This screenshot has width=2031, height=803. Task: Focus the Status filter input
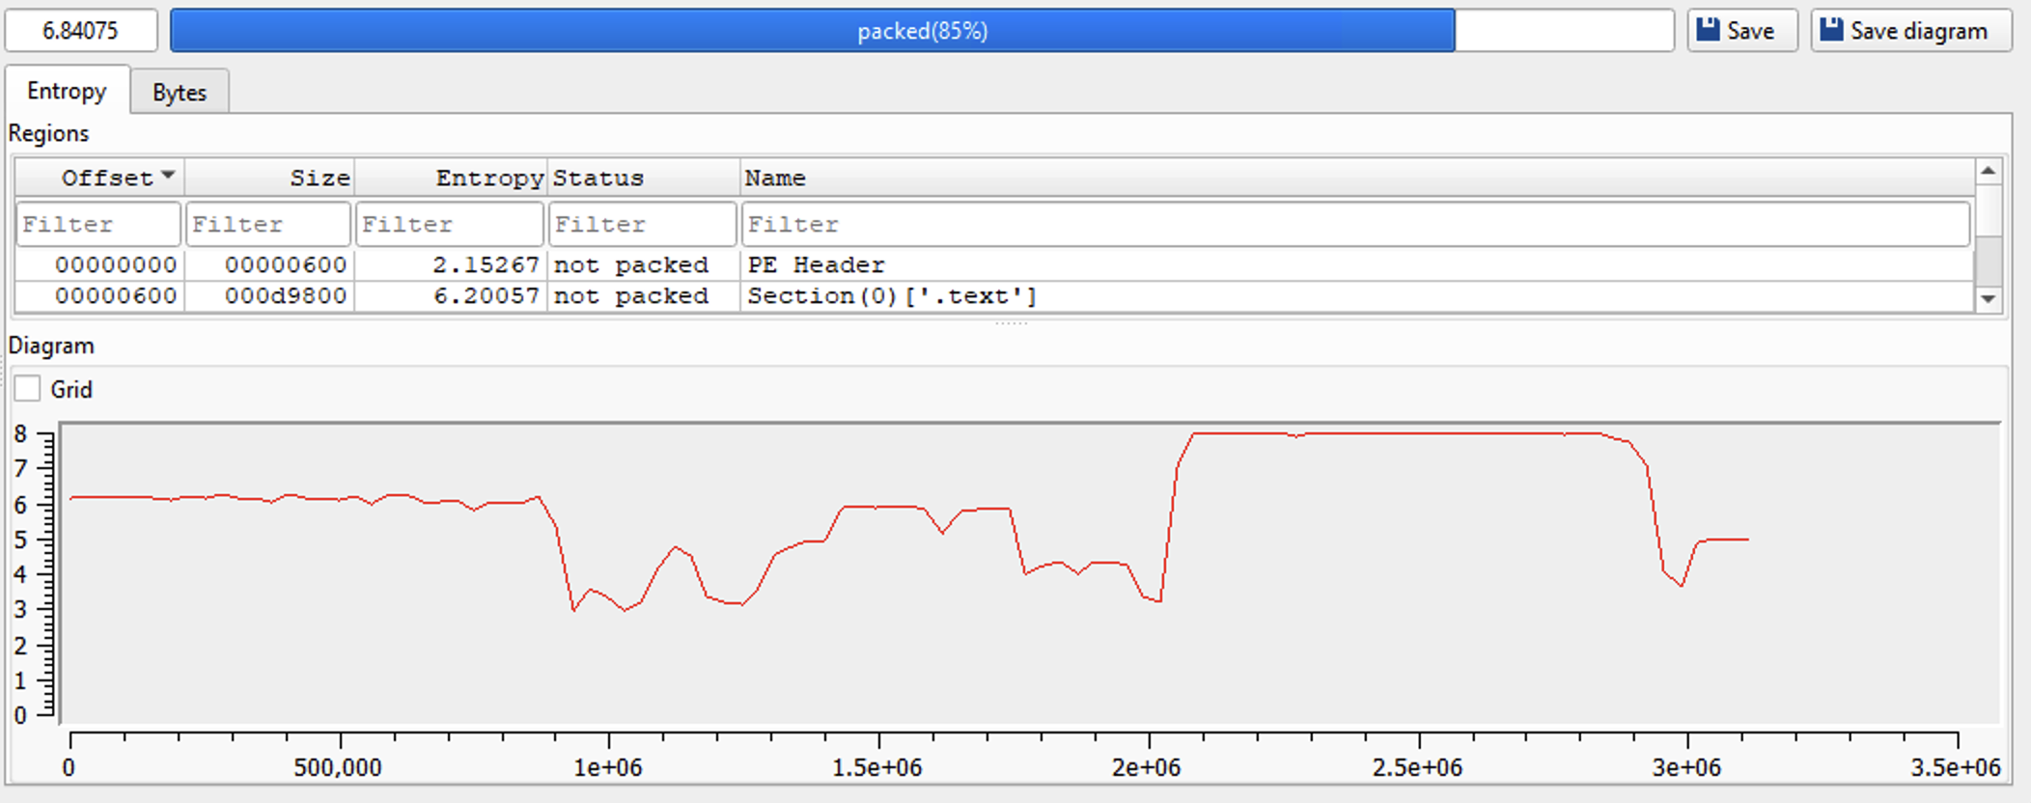643,225
